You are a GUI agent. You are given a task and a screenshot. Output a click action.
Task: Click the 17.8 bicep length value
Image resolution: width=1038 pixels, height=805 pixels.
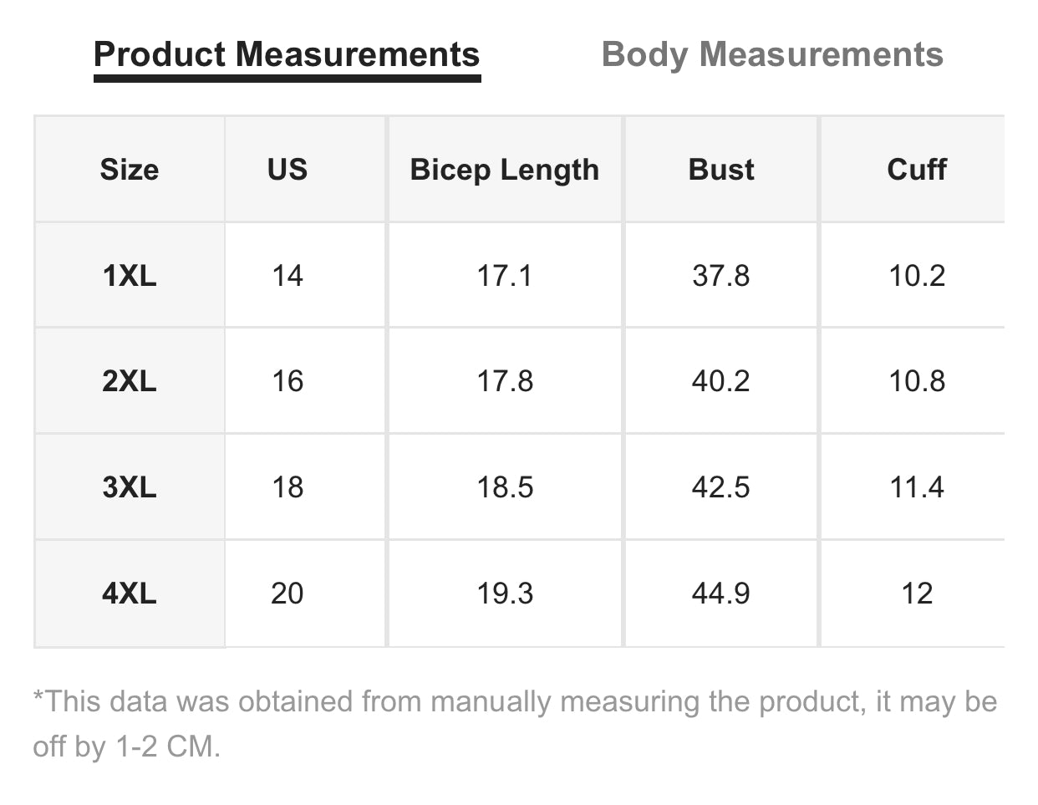tap(505, 381)
